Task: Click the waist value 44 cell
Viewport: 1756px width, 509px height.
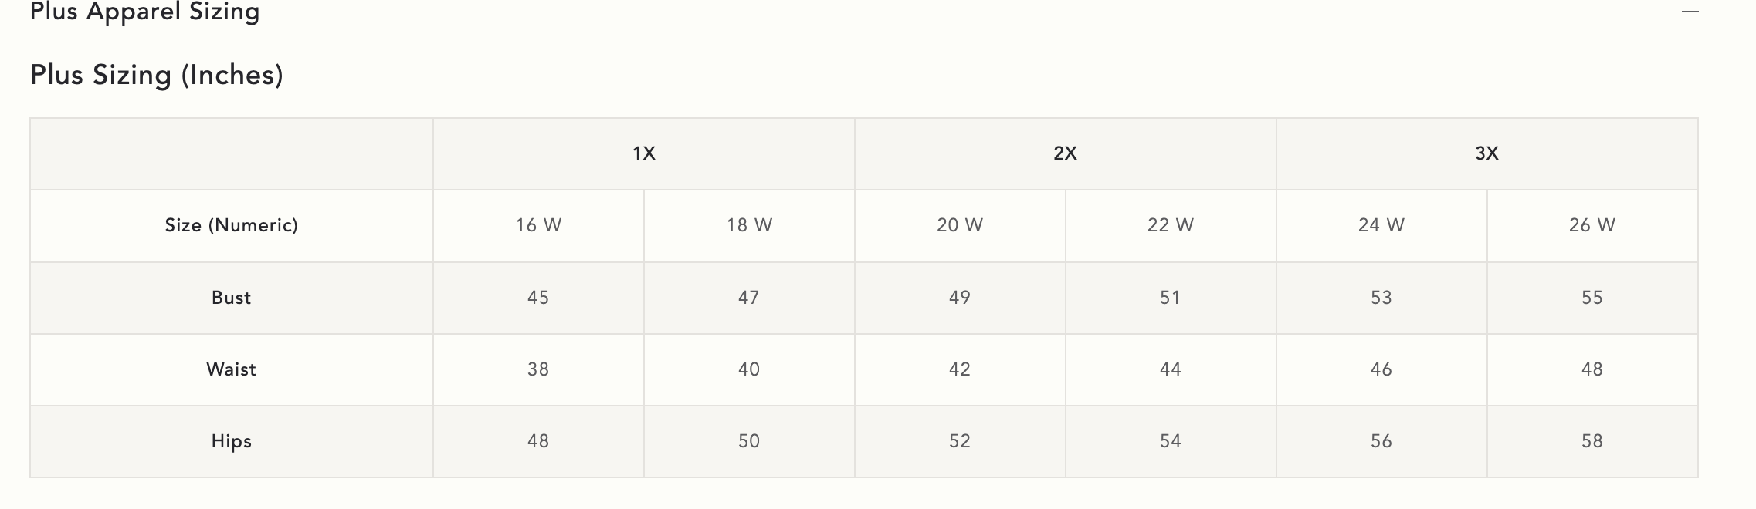Action: click(x=1171, y=369)
